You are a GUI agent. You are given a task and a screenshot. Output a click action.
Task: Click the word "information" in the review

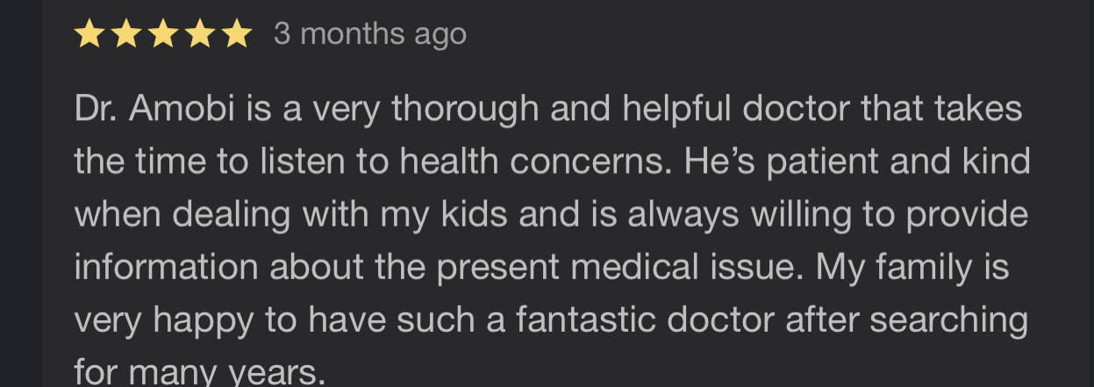click(166, 267)
